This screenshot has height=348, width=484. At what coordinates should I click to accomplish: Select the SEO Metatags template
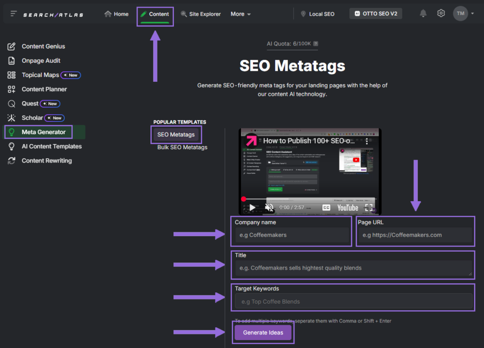coord(176,135)
